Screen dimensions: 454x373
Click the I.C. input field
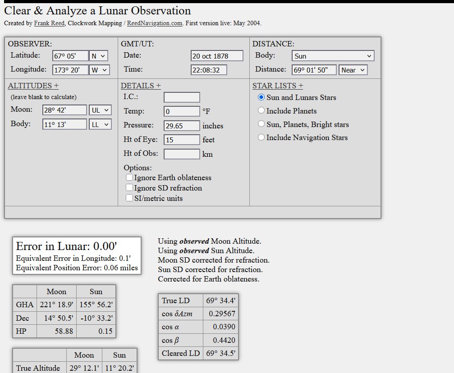(182, 97)
